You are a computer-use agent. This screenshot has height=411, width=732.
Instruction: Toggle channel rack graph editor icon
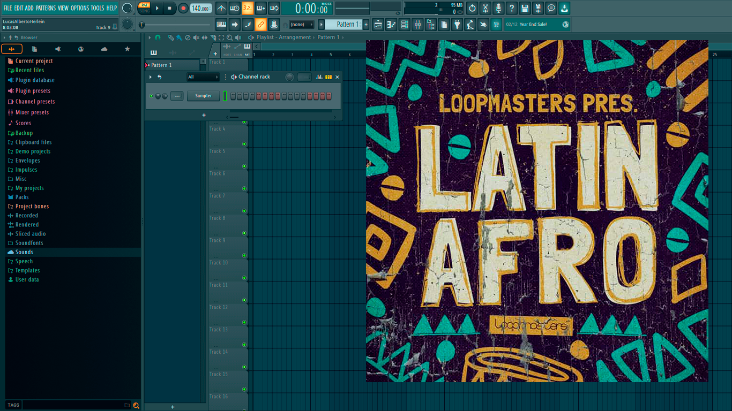pyautogui.click(x=319, y=77)
